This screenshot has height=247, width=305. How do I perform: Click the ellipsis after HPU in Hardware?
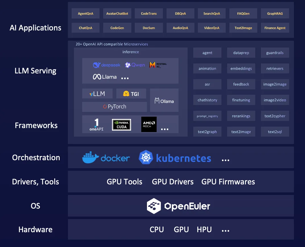(x=225, y=230)
